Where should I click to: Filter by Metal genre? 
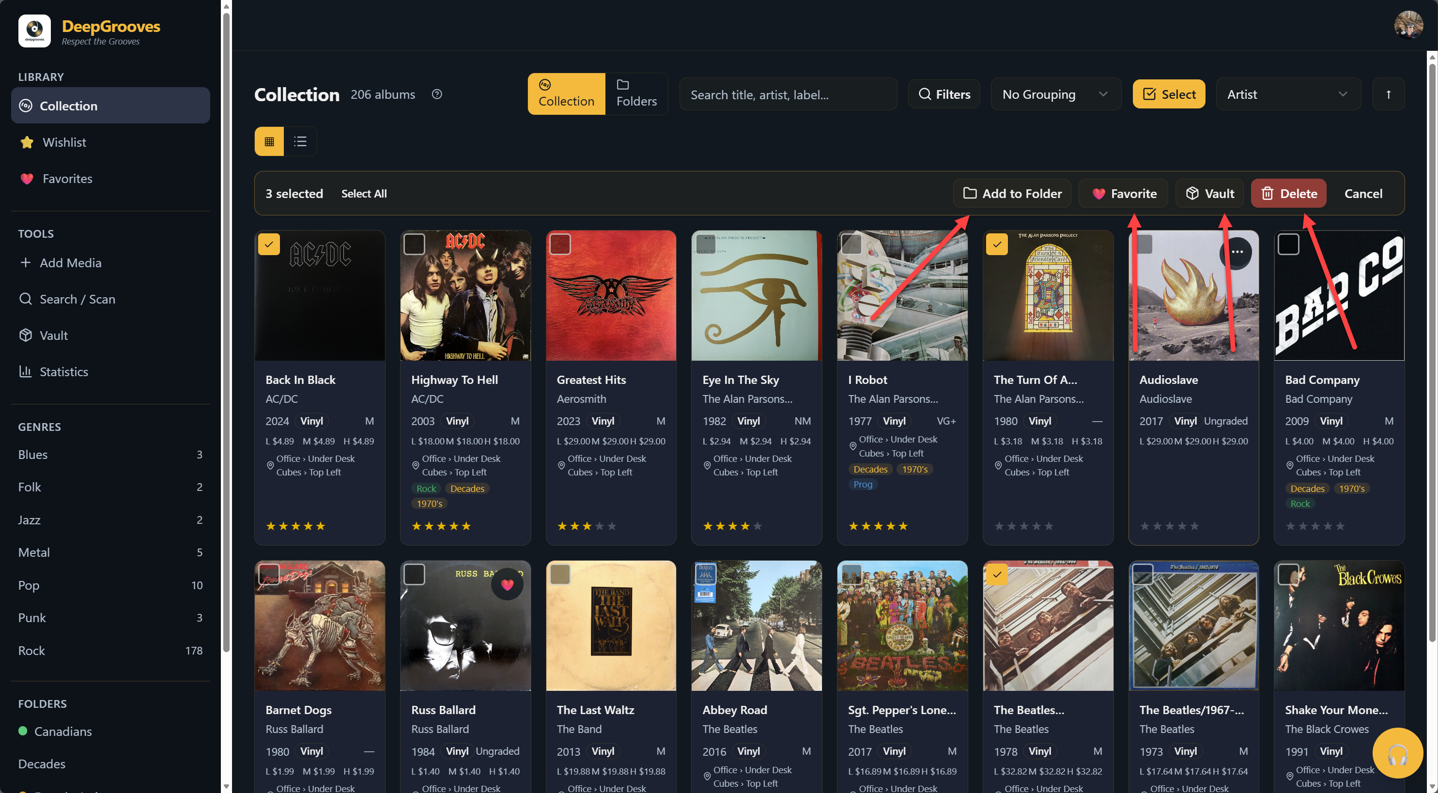[x=110, y=552]
